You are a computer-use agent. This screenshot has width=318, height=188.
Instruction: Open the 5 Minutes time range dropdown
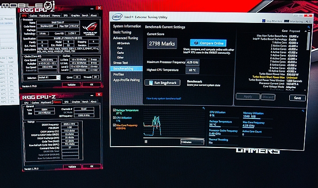[x=192, y=142]
